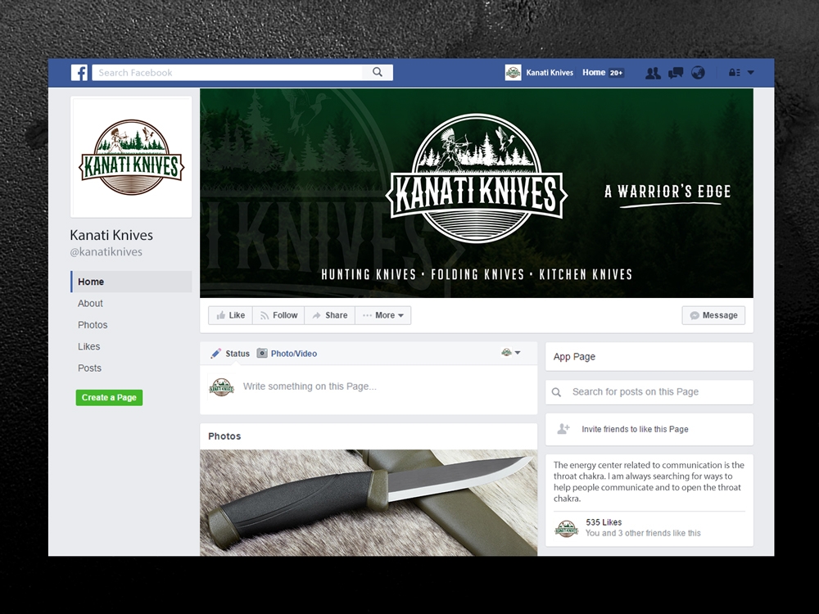
Task: Click the knife photo thumbnail
Action: 369,503
